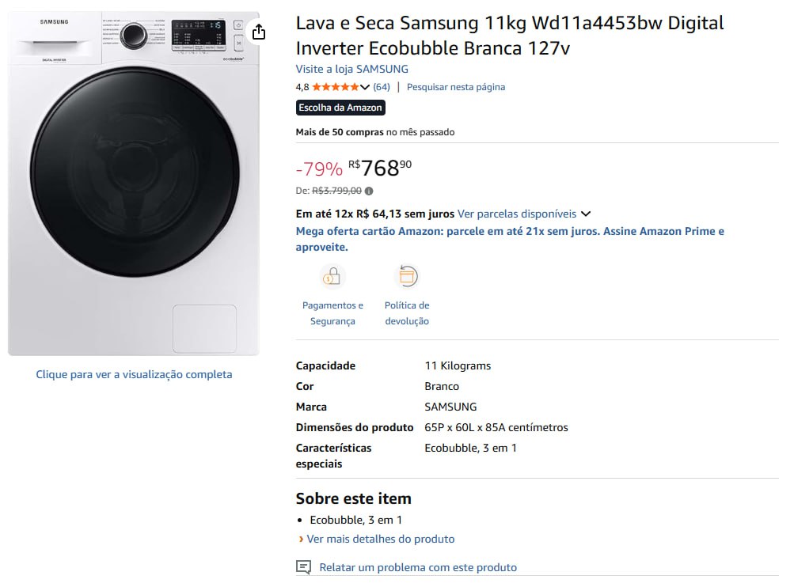The image size is (794, 587).
Task: Click the Política de devolução box icon
Action: [407, 276]
